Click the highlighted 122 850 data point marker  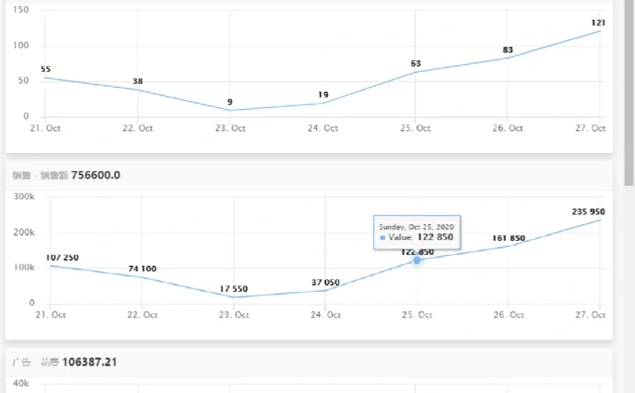416,260
